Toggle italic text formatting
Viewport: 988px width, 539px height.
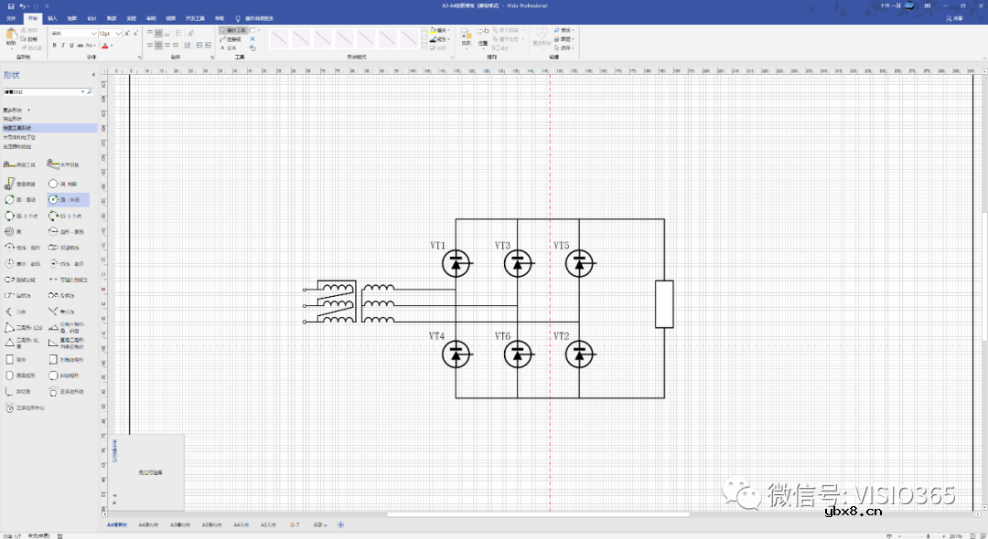[x=63, y=45]
